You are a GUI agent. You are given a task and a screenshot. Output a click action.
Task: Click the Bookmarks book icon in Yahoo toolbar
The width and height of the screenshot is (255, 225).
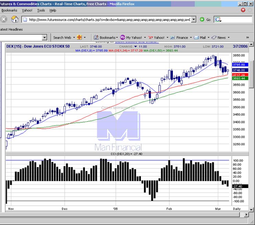pos(96,37)
